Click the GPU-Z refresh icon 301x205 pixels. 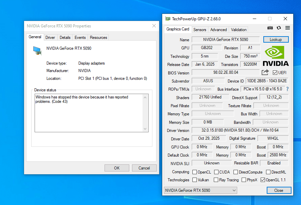(279, 28)
